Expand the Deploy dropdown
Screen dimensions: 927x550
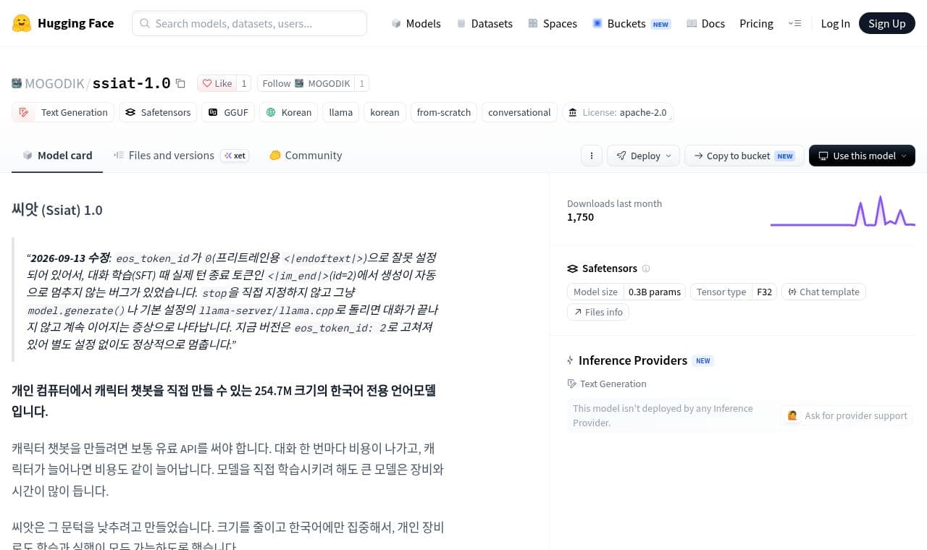pyautogui.click(x=643, y=156)
